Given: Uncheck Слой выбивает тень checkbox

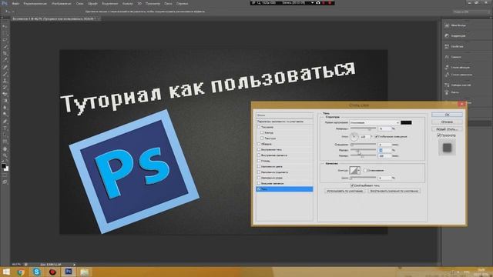Looking at the screenshot, I should 352,185.
